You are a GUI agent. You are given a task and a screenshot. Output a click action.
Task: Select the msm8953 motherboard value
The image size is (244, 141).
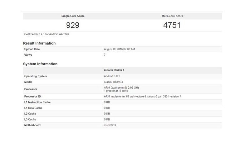[110, 125]
